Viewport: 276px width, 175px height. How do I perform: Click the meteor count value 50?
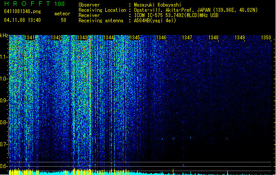click(x=64, y=20)
